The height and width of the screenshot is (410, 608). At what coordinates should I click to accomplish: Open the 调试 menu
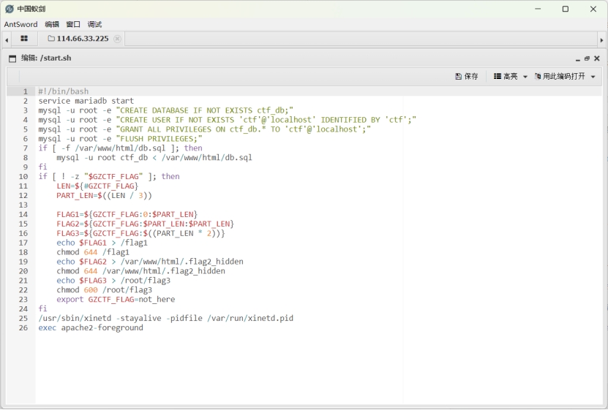94,24
